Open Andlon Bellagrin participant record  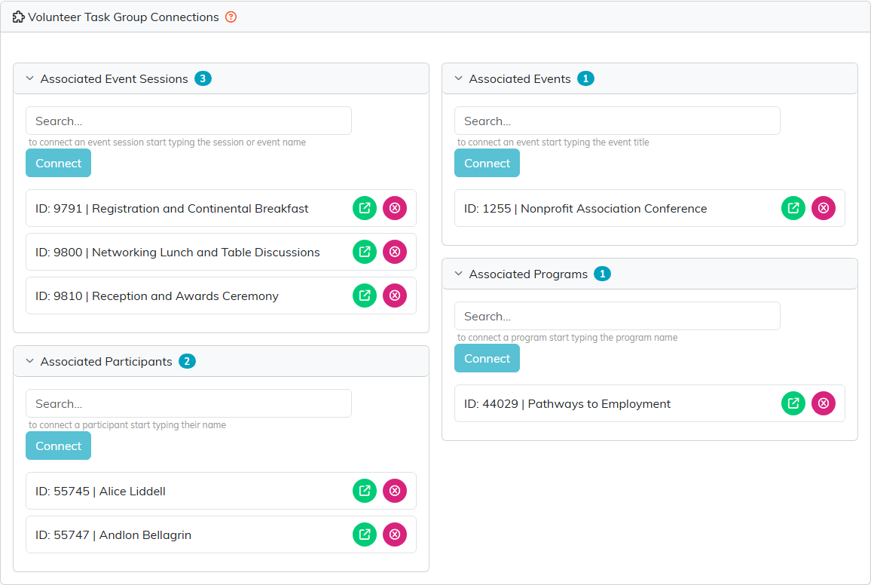[365, 534]
